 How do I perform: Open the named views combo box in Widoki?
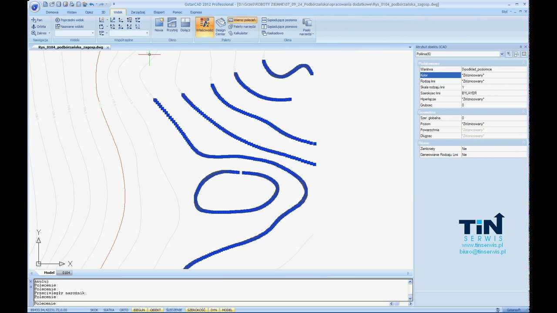[74, 33]
